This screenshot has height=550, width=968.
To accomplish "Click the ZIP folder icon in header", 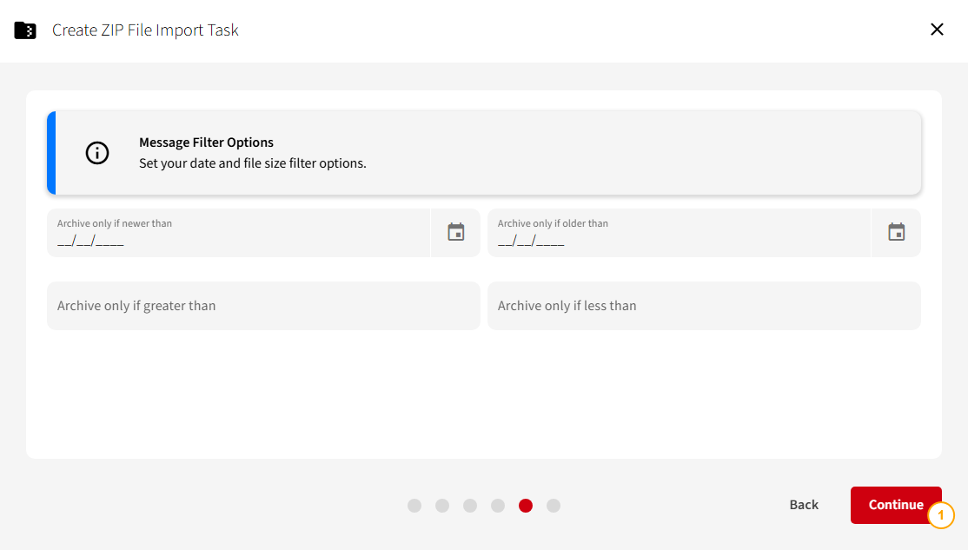I will [25, 30].
